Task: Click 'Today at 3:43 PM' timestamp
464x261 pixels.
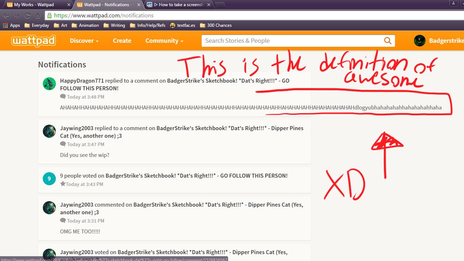Action: [84, 184]
